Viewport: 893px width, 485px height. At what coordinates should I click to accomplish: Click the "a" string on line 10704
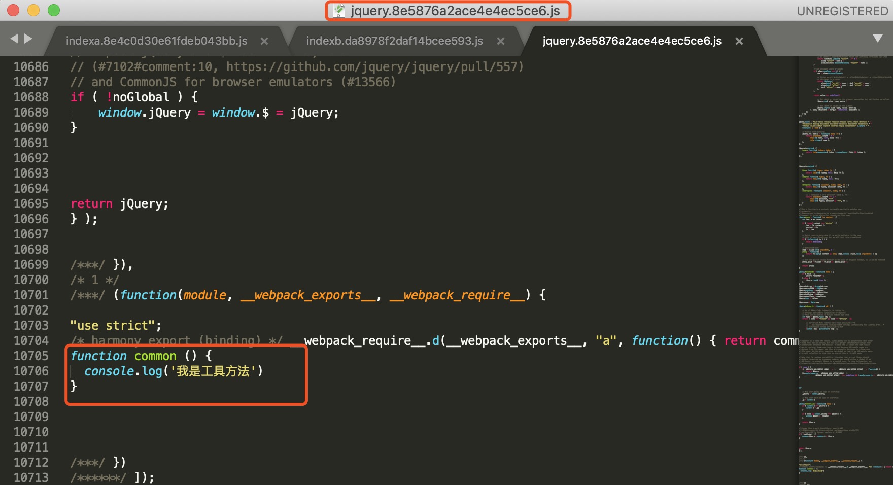coord(606,340)
